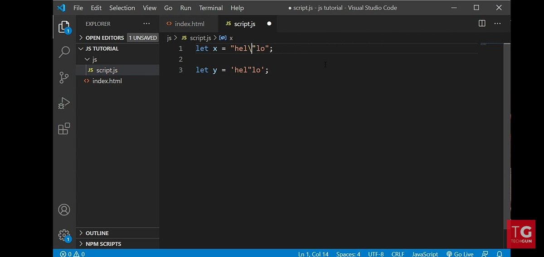Open the File menu

coord(78,8)
